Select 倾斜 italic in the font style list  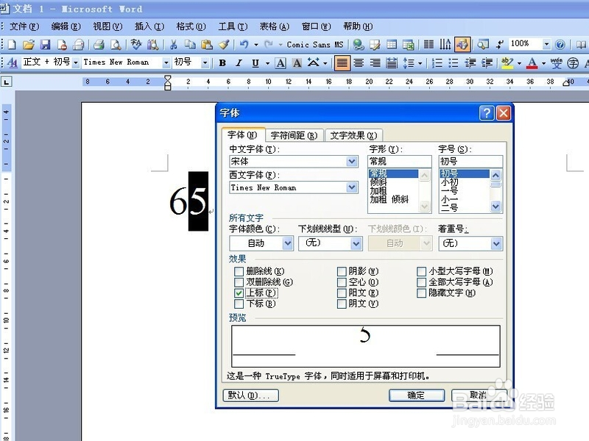click(x=393, y=182)
